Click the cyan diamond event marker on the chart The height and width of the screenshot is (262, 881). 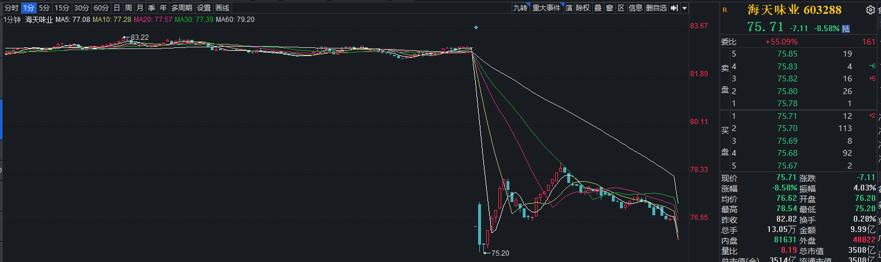click(476, 28)
